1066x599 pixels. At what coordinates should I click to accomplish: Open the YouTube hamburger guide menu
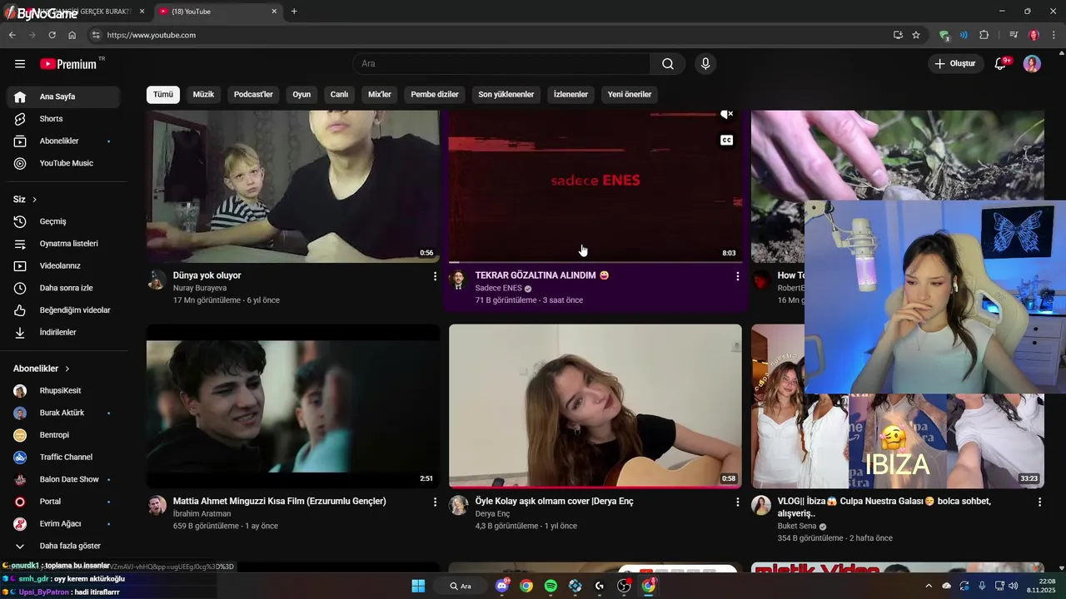click(20, 64)
